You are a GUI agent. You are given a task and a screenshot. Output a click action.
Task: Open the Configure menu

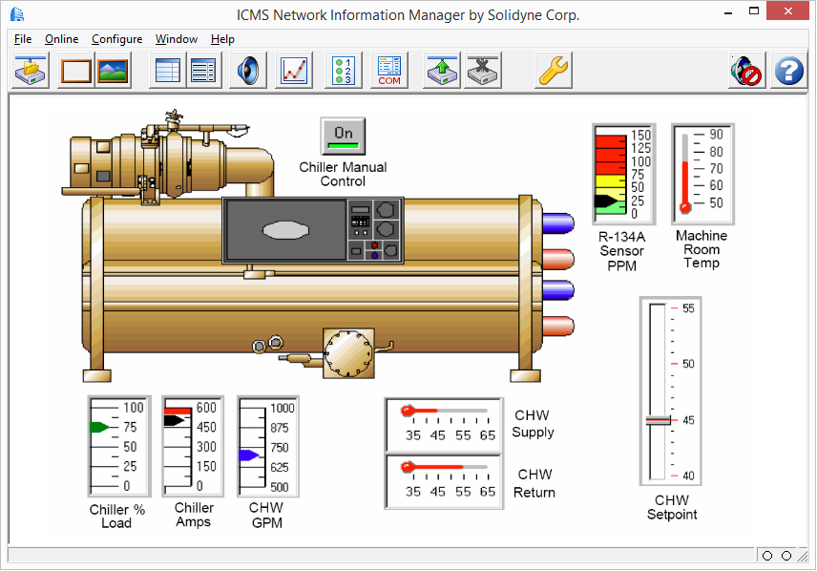pos(116,39)
